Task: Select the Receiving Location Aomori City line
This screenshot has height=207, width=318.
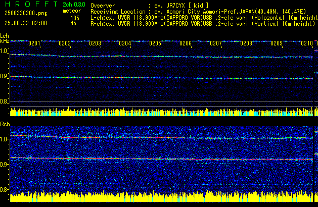Action: 198,12
